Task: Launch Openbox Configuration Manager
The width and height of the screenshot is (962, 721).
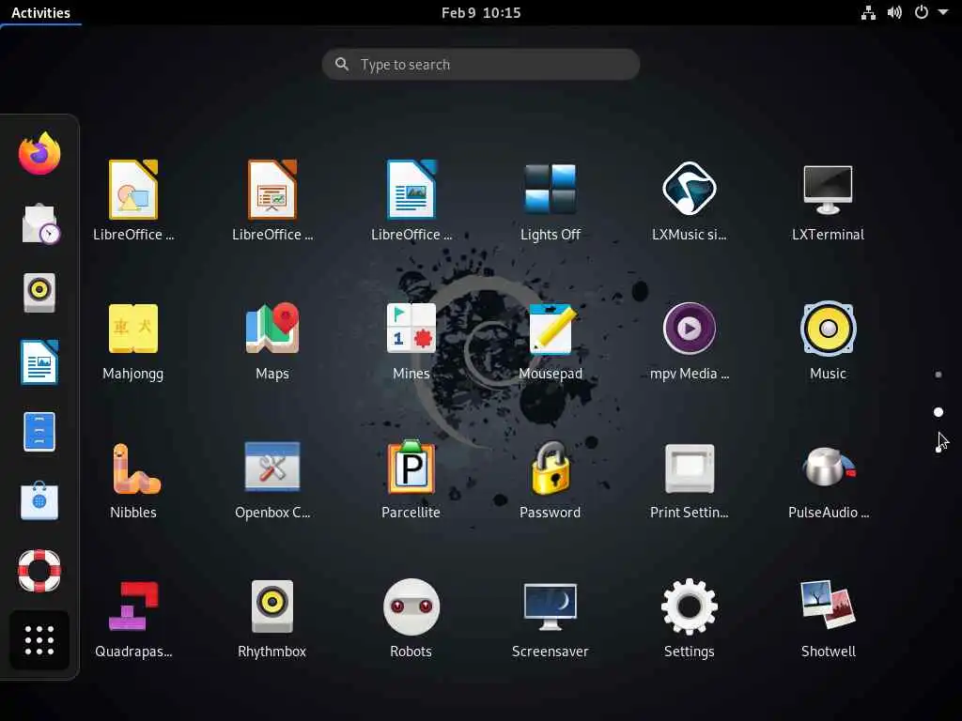Action: [272, 468]
